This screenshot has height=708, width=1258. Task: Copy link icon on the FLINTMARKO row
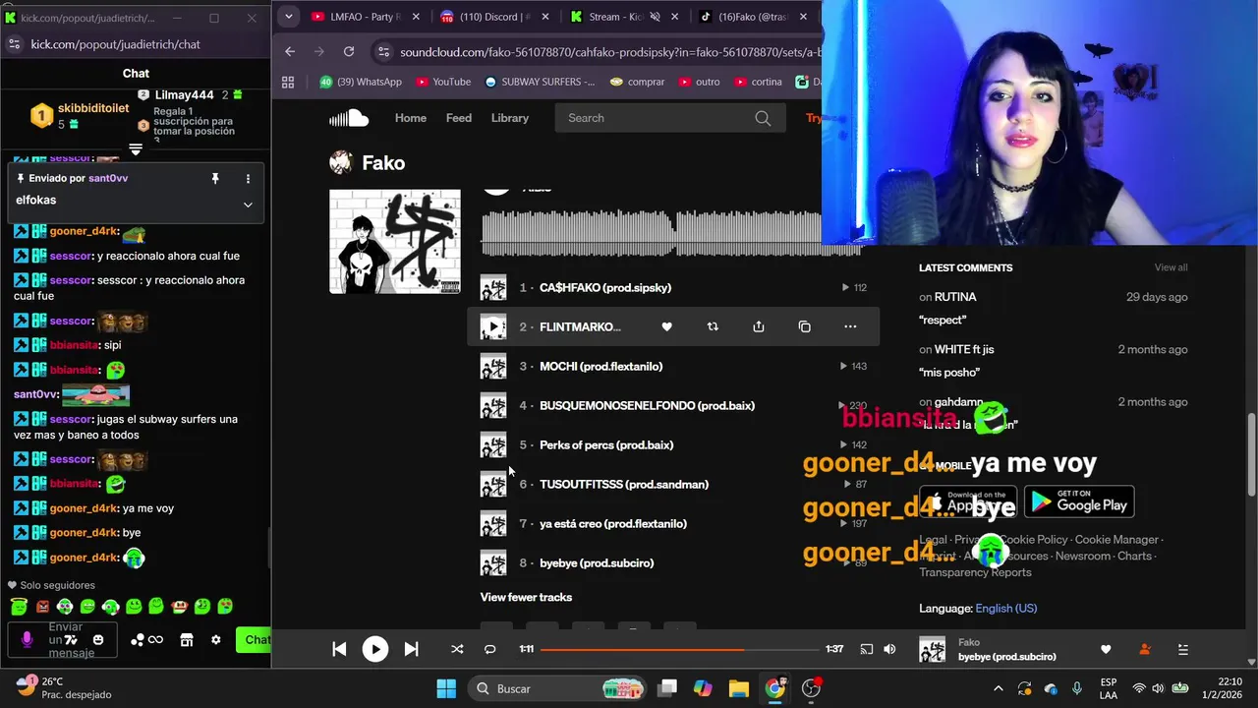805,326
